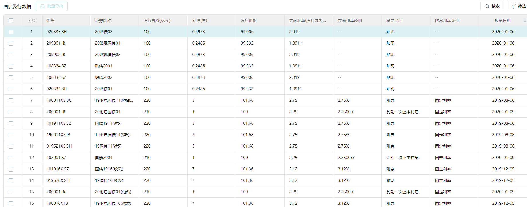Screen dimensions: 527x207
Task: Click the 附息利率类型 column header
Action: (447, 21)
